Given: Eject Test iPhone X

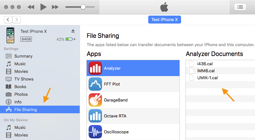Looking at the screenshot, I should tap(73, 31).
